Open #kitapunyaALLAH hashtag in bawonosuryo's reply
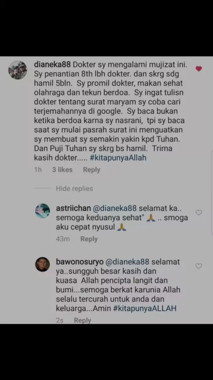 click(145, 308)
